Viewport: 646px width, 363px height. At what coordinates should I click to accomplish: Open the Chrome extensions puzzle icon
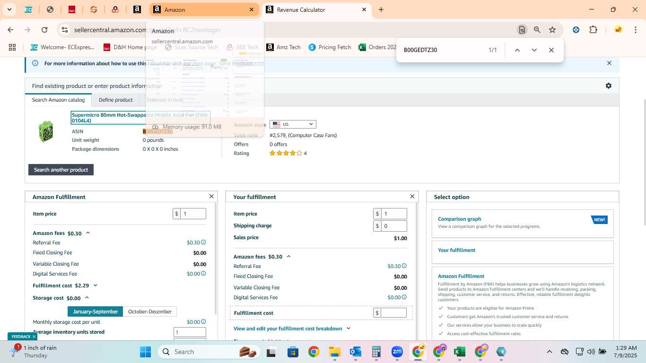(593, 30)
